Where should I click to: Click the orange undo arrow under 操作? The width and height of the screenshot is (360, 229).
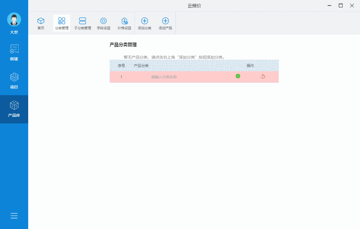262,76
